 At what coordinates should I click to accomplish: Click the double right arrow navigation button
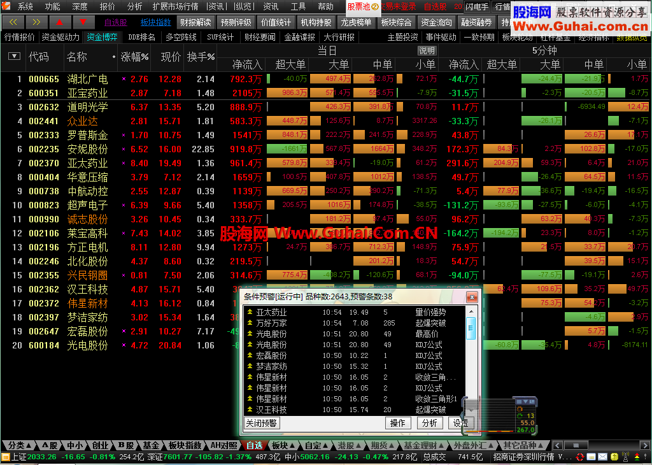pos(37,22)
